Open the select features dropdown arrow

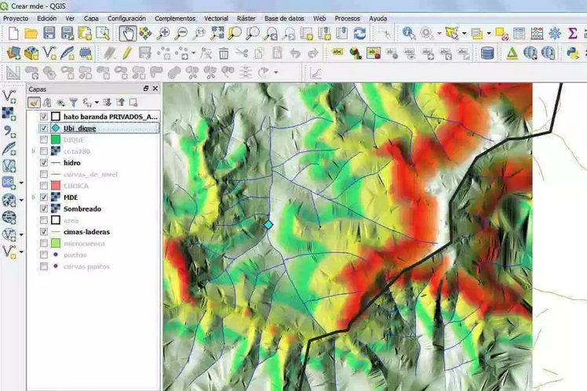464,33
